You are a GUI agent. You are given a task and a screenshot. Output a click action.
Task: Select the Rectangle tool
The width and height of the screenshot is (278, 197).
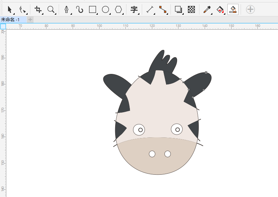click(93, 9)
